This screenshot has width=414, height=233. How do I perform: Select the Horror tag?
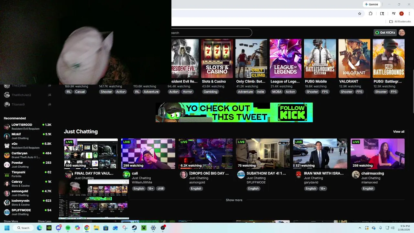[188, 92]
